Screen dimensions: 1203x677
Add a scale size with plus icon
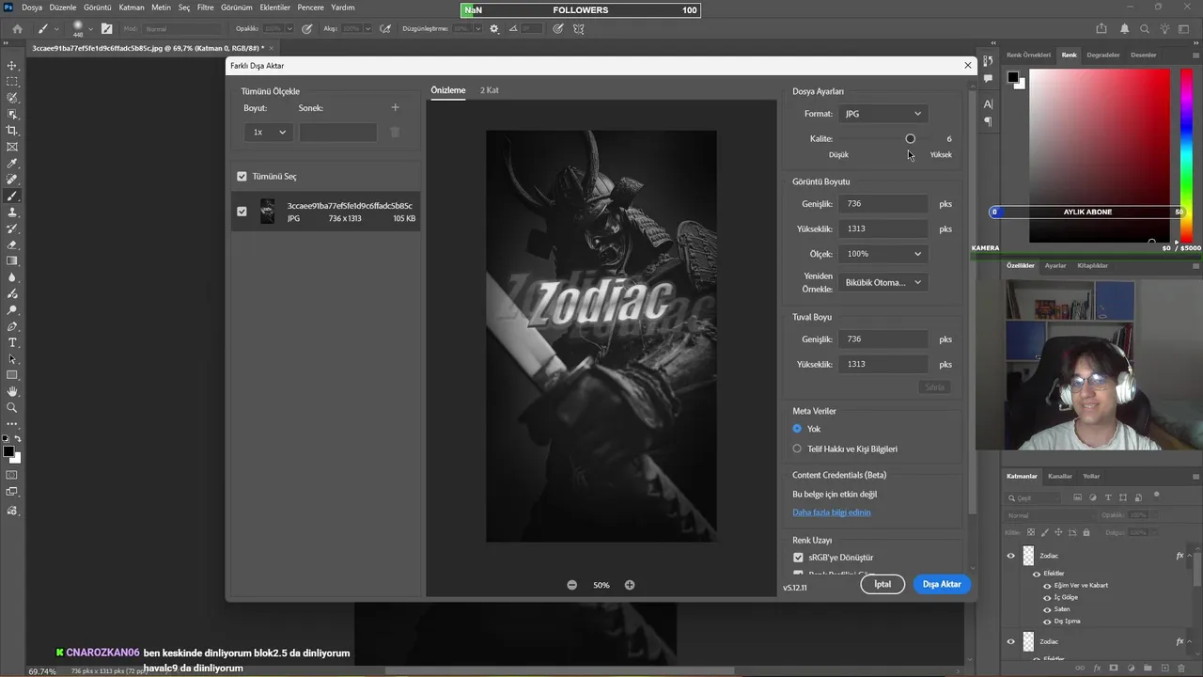pyautogui.click(x=395, y=108)
